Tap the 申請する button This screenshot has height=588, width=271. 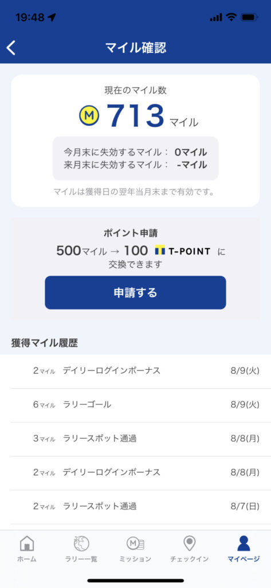tap(135, 292)
